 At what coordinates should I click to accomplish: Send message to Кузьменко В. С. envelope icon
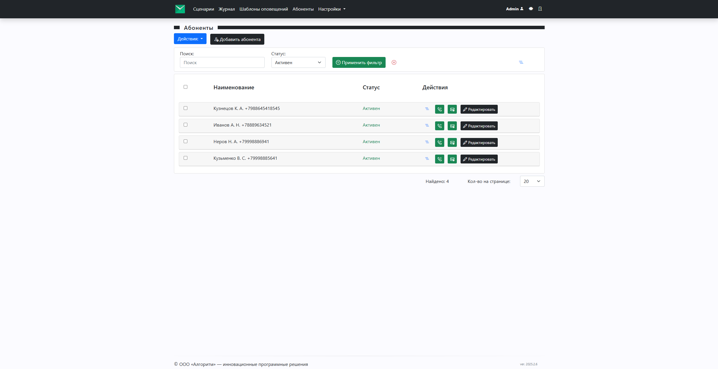[x=452, y=159]
